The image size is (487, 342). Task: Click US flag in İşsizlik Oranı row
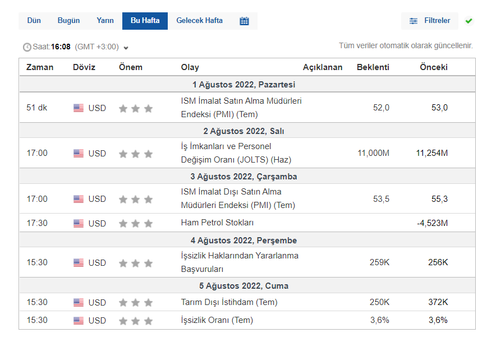[x=79, y=321]
